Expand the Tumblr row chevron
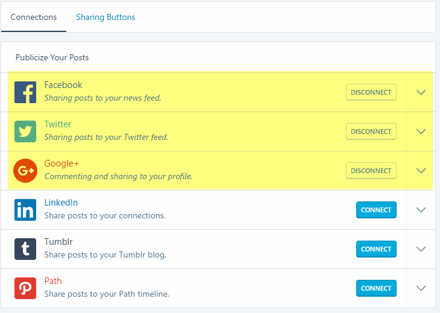This screenshot has width=440, height=313. tap(421, 249)
